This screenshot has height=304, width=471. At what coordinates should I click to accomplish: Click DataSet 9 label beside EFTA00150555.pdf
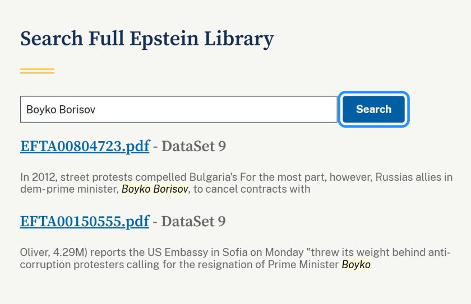tap(193, 222)
